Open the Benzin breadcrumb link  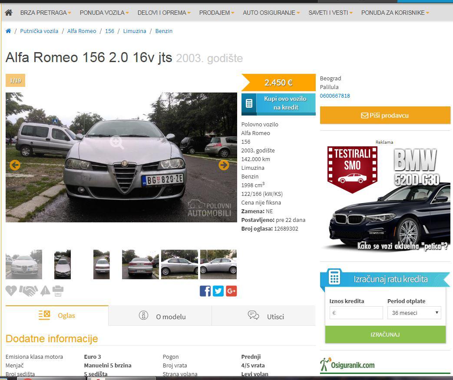[x=164, y=31]
